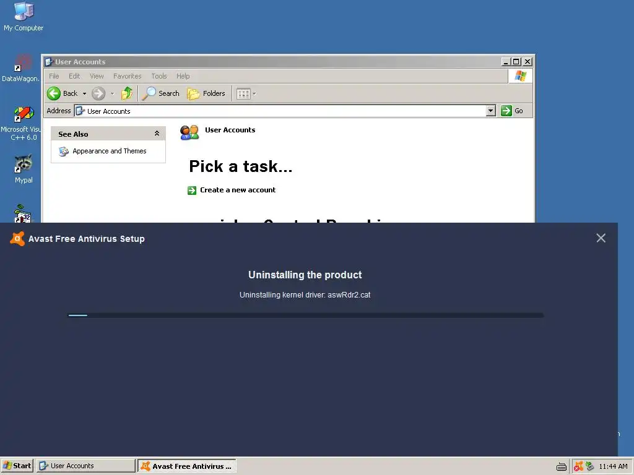Go up one folder level
The height and width of the screenshot is (475, 634).
127,93
